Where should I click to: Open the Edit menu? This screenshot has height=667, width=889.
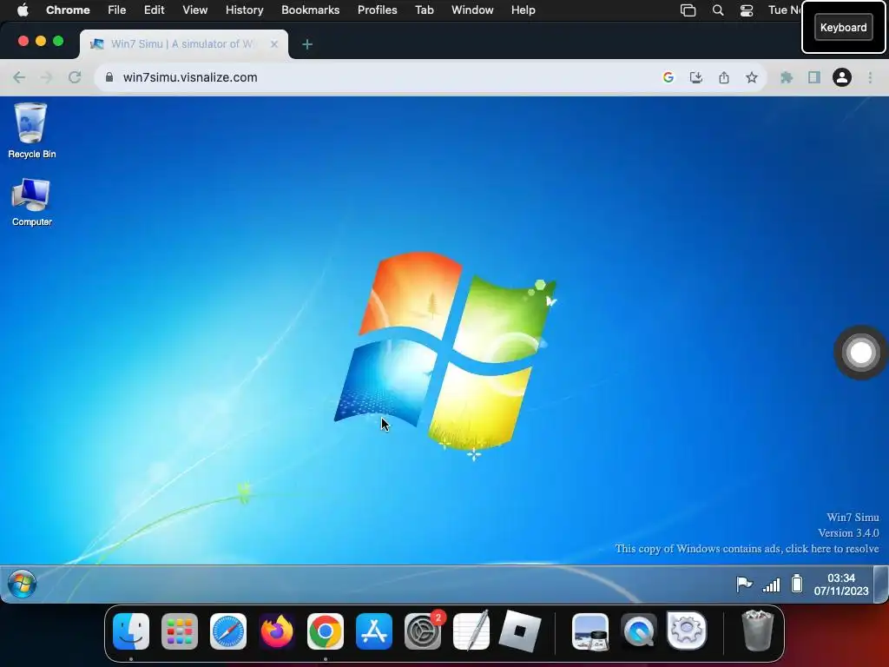(154, 10)
